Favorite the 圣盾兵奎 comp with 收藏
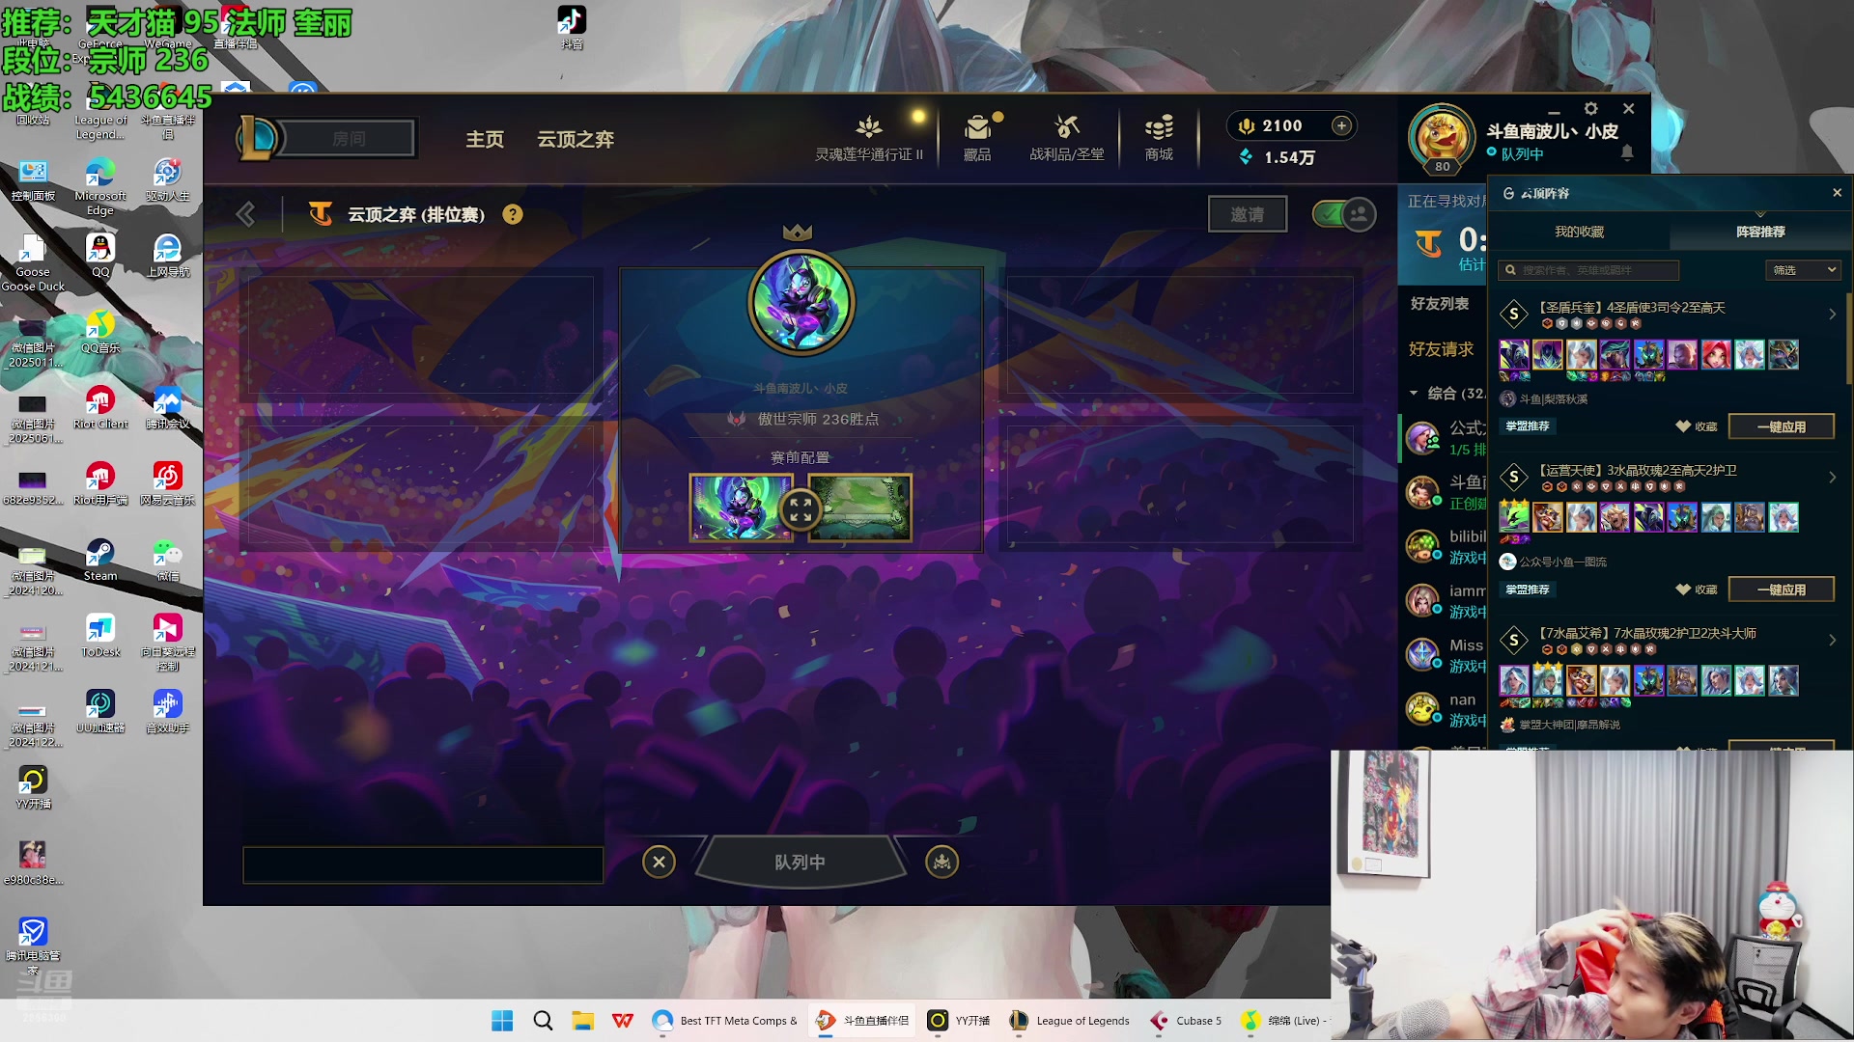Viewport: 1854px width, 1042px height. pos(1697,426)
